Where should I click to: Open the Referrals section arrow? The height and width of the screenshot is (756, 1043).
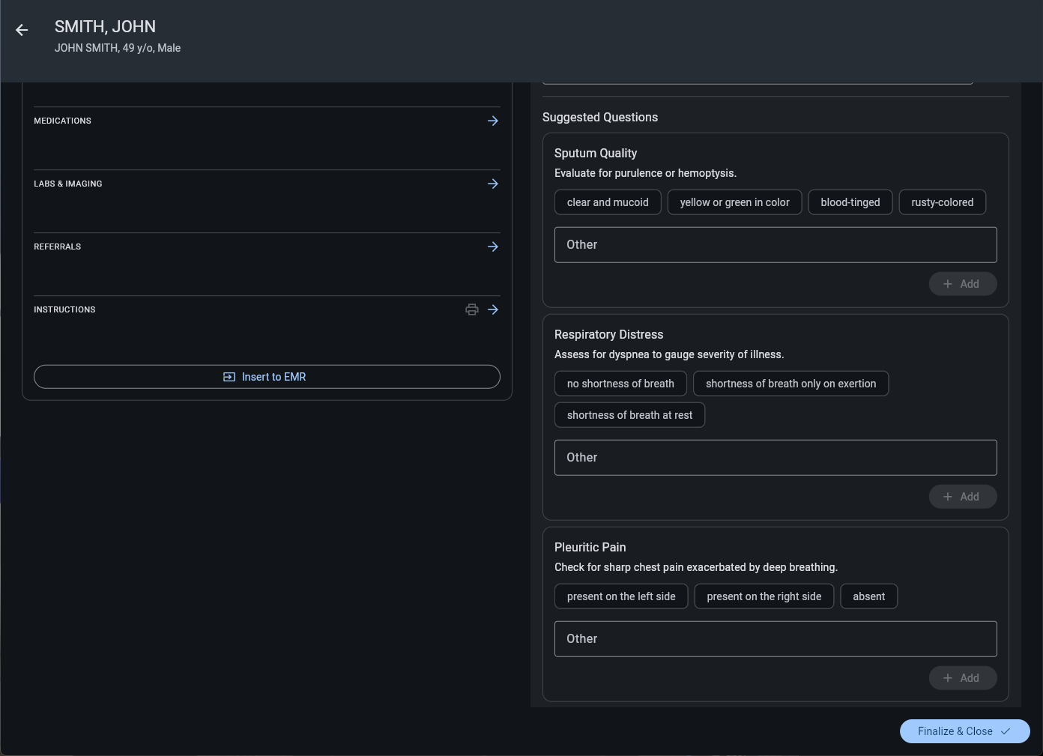click(x=493, y=247)
